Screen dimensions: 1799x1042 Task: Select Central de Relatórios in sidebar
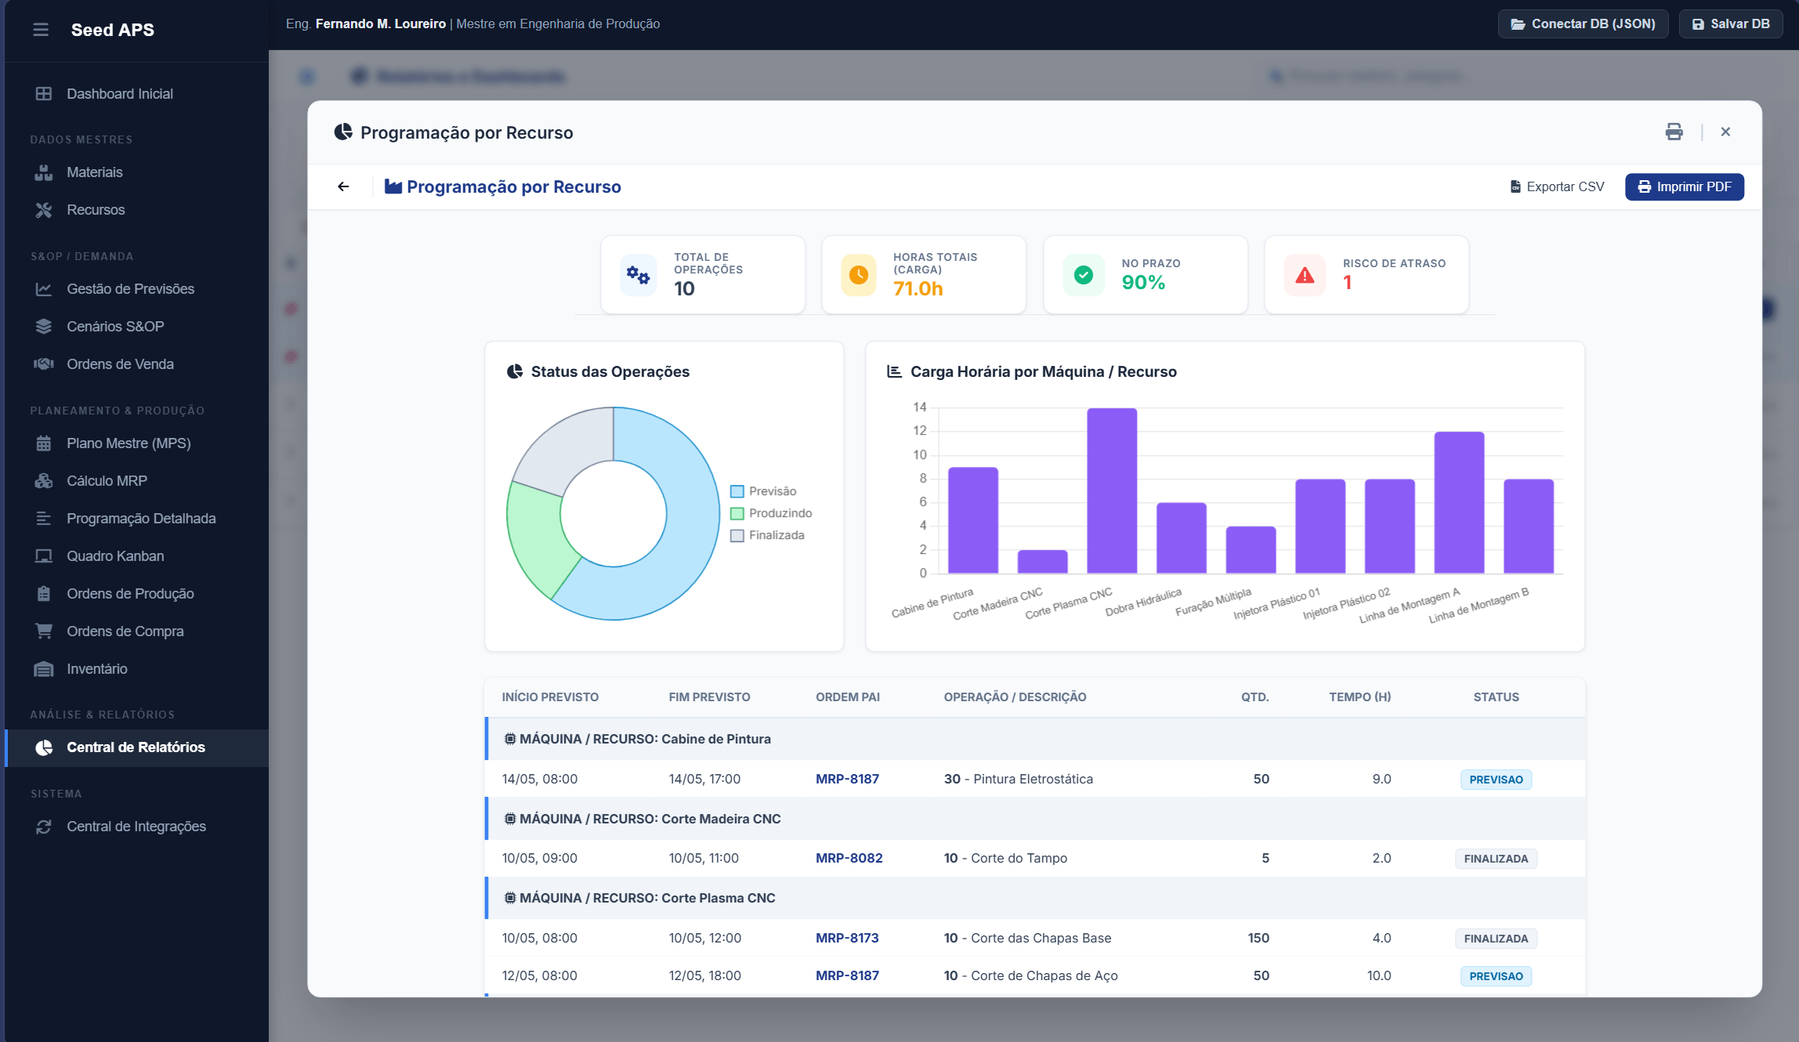(136, 747)
